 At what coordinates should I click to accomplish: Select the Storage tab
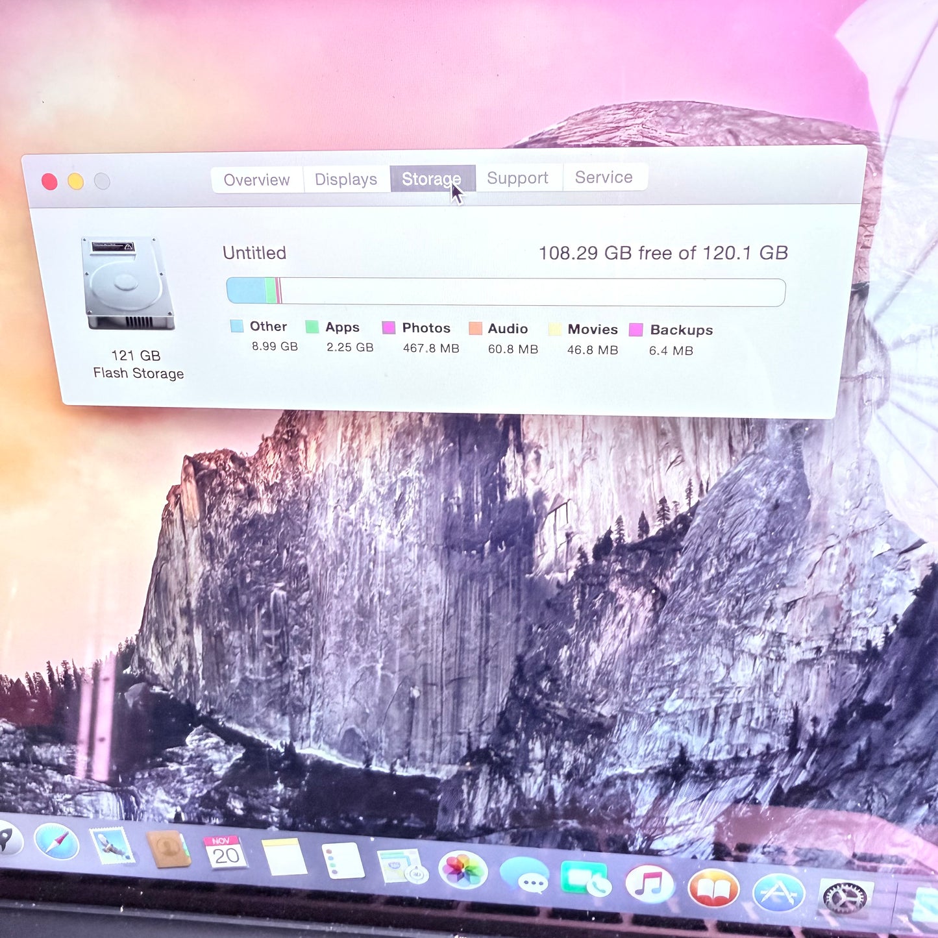tap(431, 179)
